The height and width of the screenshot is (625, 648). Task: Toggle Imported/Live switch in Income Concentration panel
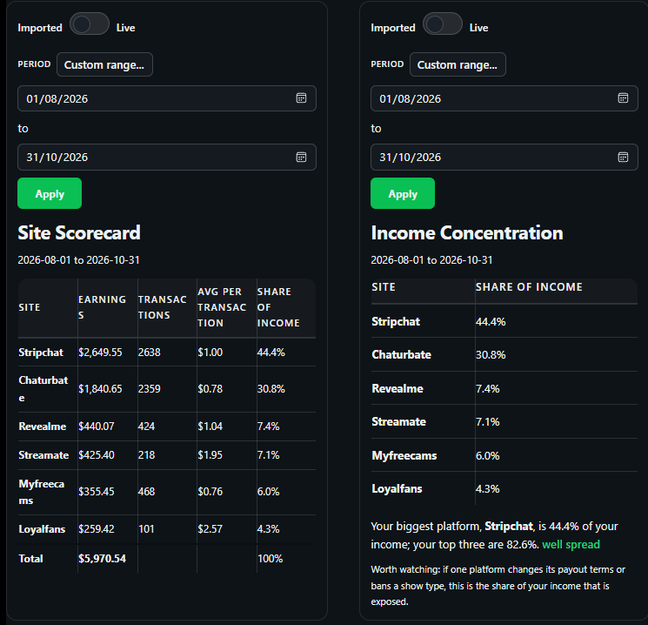442,24
